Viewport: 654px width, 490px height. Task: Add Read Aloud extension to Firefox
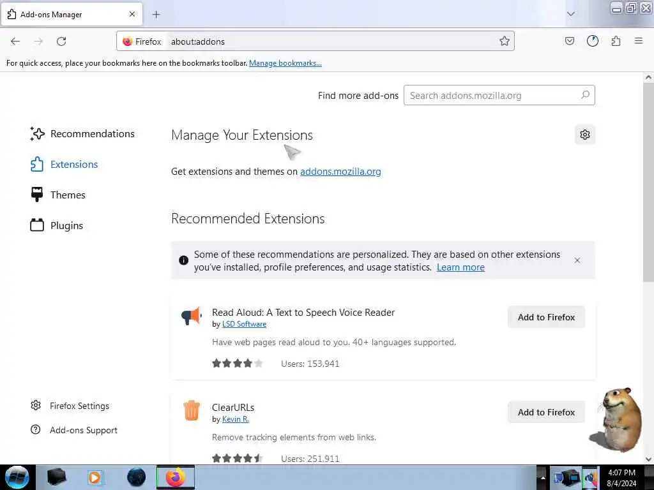click(546, 317)
